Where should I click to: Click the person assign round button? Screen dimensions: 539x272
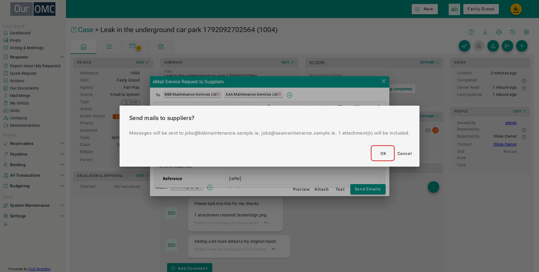coord(493,46)
